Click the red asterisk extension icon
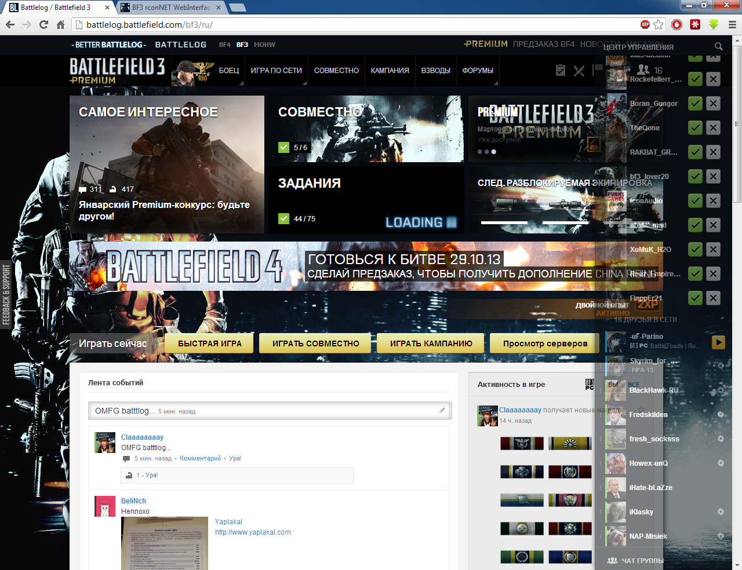This screenshot has height=570, width=742. pyautogui.click(x=695, y=24)
